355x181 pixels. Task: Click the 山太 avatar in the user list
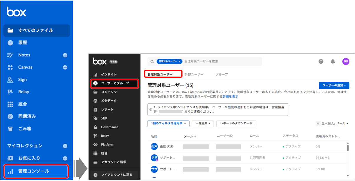point(154,146)
